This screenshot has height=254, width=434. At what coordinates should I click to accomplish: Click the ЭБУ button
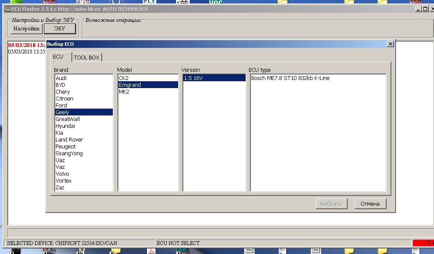tap(60, 29)
